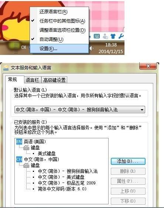Select the CH Chinese (Simplified) language icon

(19, 159)
